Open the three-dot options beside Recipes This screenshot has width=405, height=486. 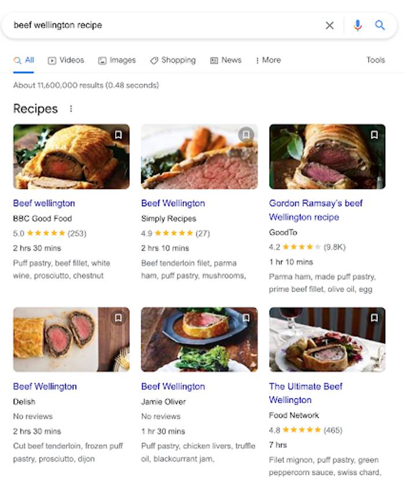coord(71,109)
